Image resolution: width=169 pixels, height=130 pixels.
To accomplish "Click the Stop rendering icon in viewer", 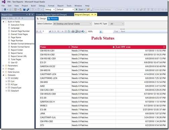I will click(66, 31).
